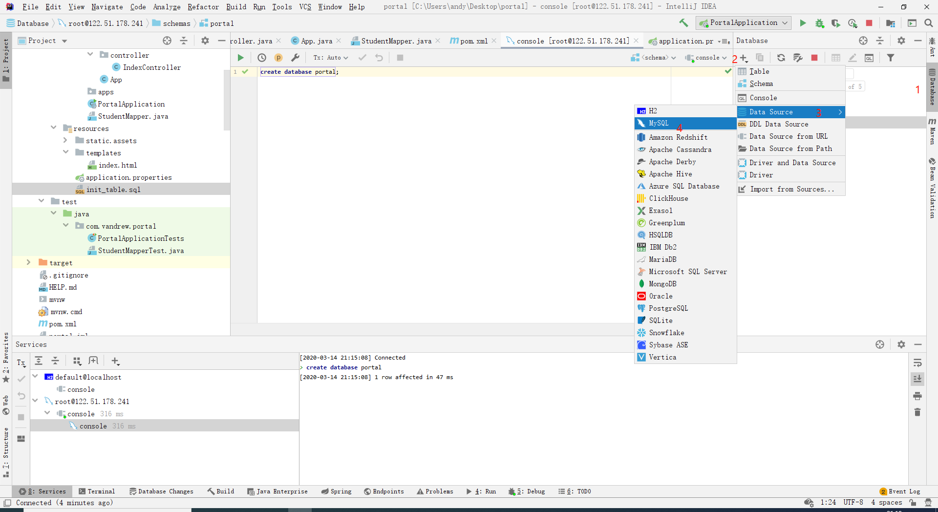
Task: Refresh the database data sources
Action: [781, 58]
